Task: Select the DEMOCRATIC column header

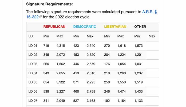Action: tap(85, 27)
